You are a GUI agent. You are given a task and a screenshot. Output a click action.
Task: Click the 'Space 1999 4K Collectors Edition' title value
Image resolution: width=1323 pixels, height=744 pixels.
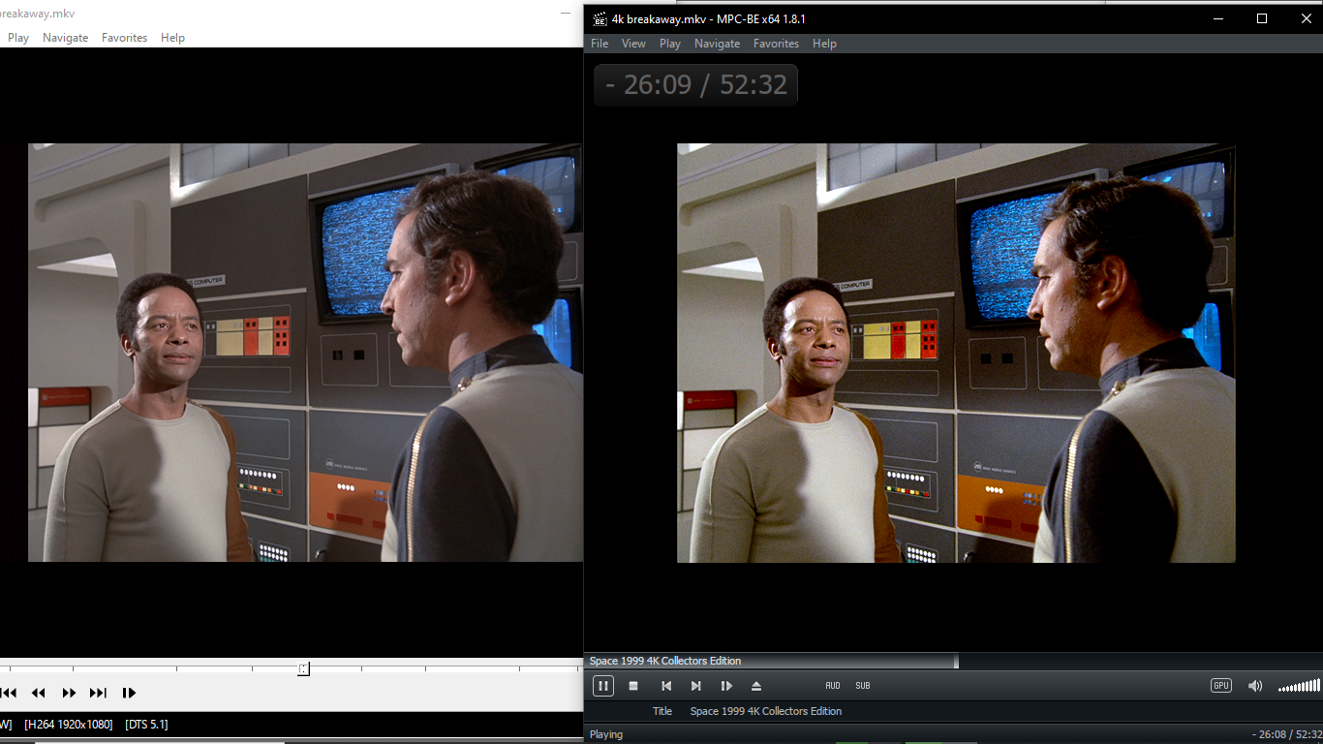pyautogui.click(x=765, y=711)
